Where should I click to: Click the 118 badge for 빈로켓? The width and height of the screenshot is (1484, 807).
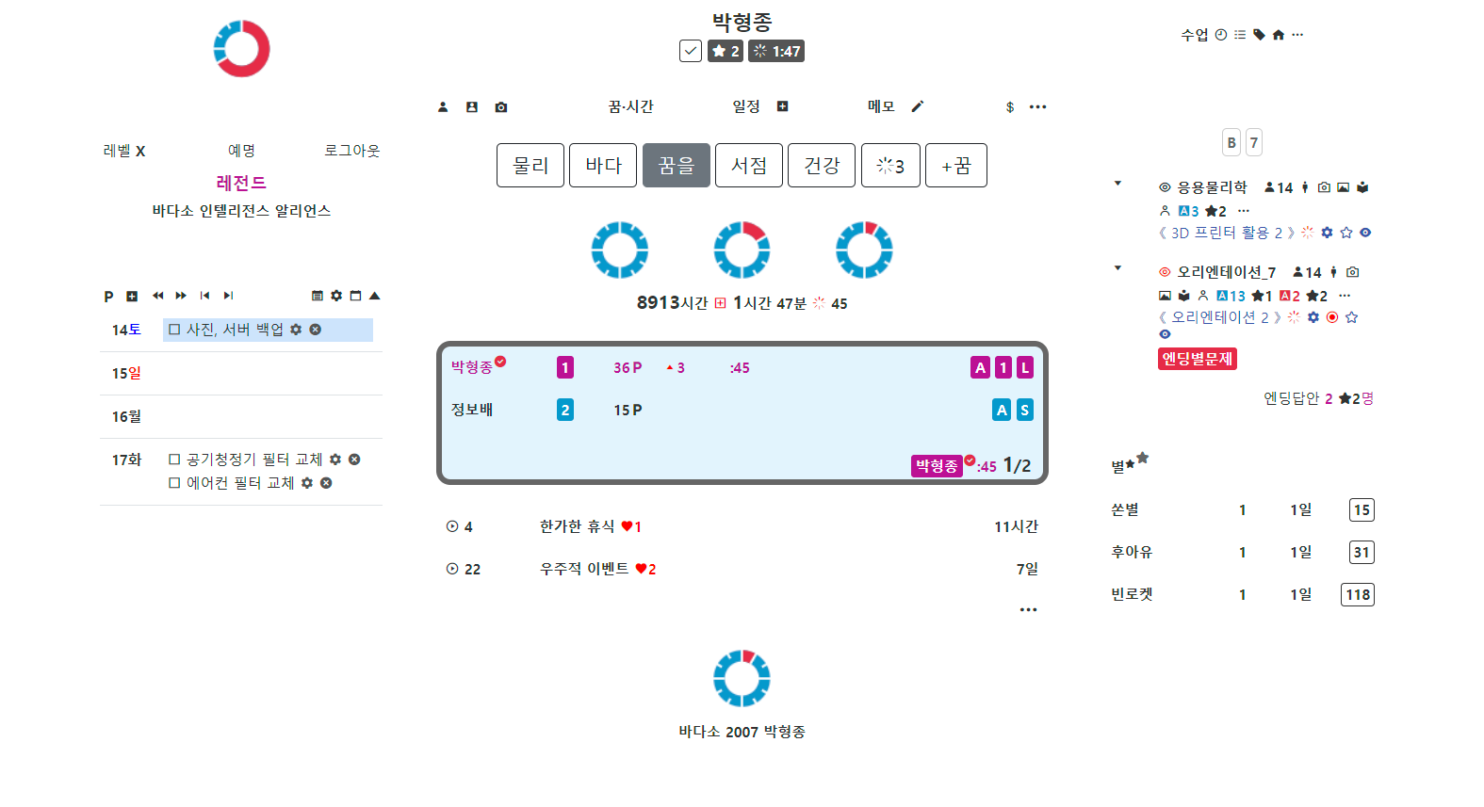click(x=1358, y=595)
